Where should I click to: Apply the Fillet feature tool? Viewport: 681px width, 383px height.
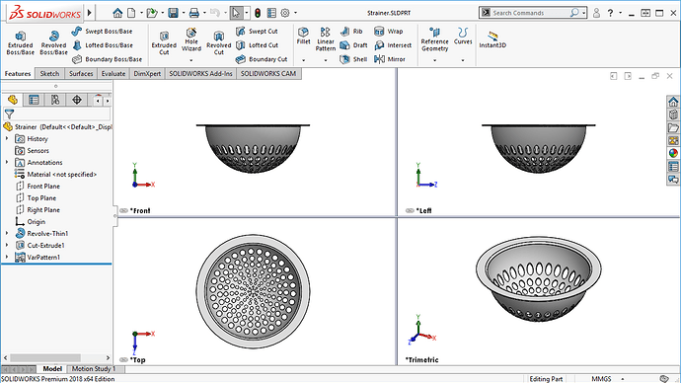click(x=303, y=37)
